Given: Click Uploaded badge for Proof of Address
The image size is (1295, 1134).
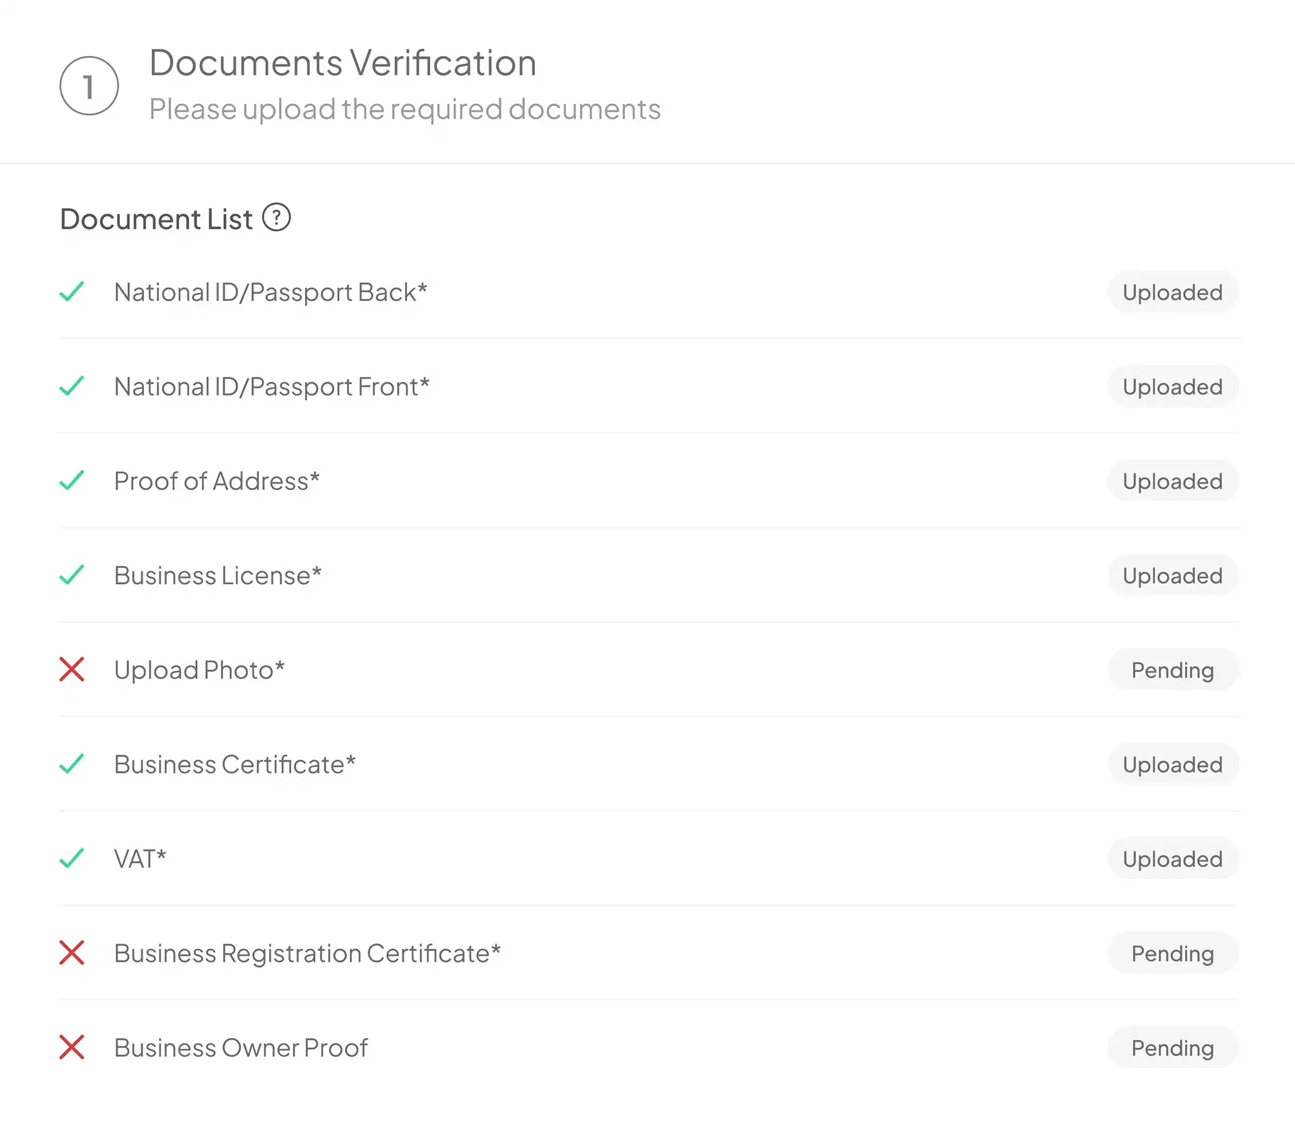Looking at the screenshot, I should pyautogui.click(x=1172, y=481).
